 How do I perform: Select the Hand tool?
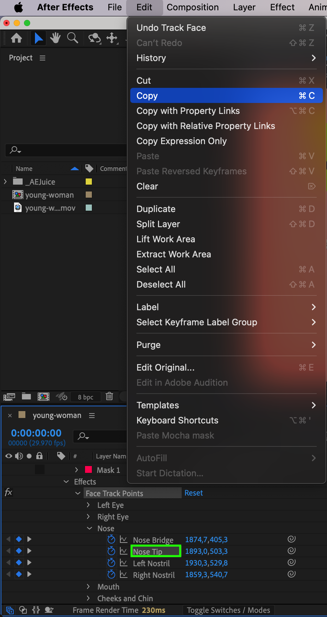point(55,38)
